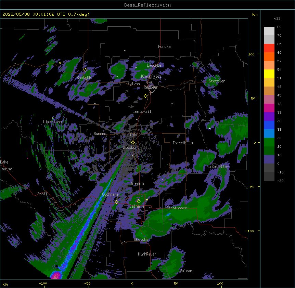Click the km unit label at bottom left
The width and height of the screenshot is (295, 288).
pos(5,284)
